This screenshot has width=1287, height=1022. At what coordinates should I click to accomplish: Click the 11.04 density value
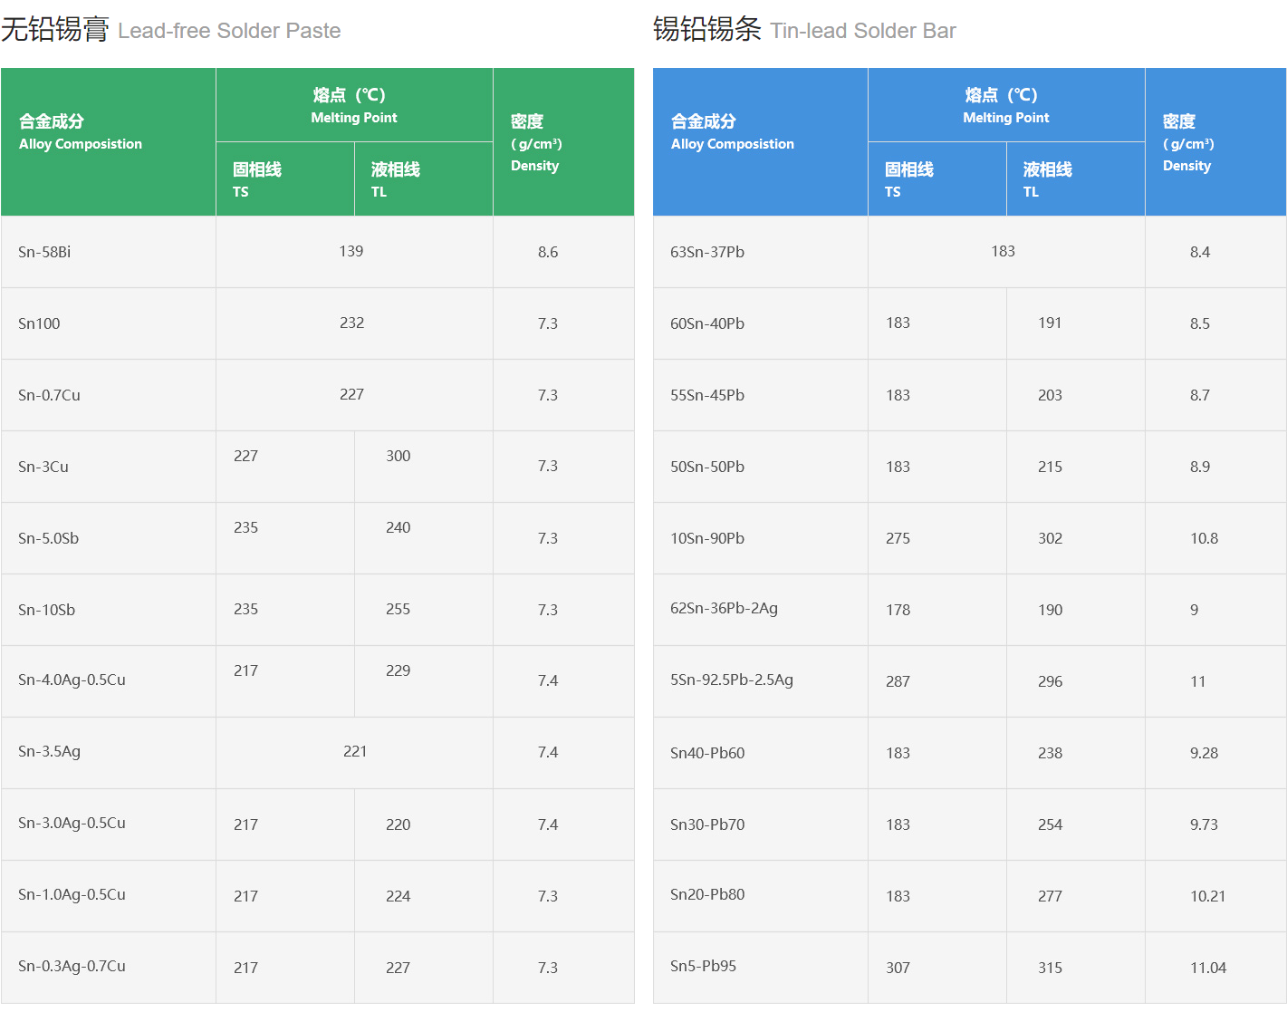coord(1208,968)
